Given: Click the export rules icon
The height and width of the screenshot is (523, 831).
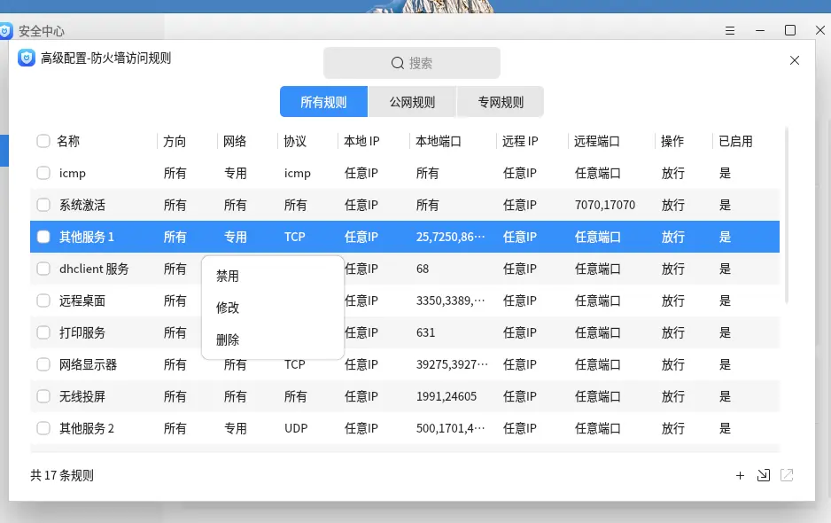Looking at the screenshot, I should click(x=787, y=476).
